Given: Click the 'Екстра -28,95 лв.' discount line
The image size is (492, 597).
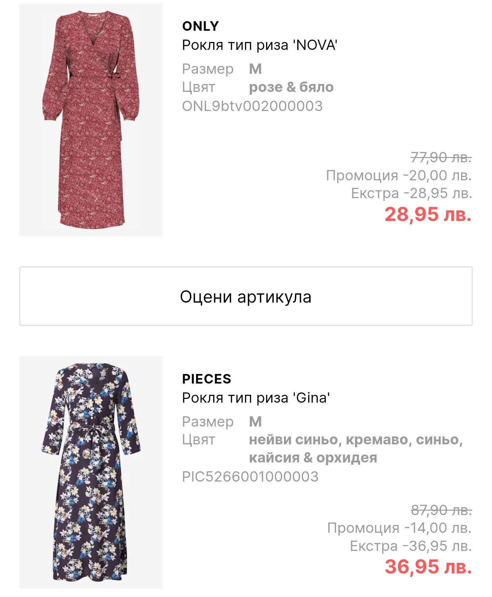Looking at the screenshot, I should pos(411,193).
